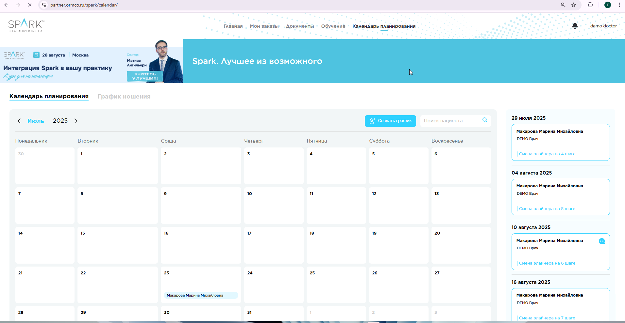The width and height of the screenshot is (625, 323).
Task: Stop page loading button
Action: tap(29, 5)
